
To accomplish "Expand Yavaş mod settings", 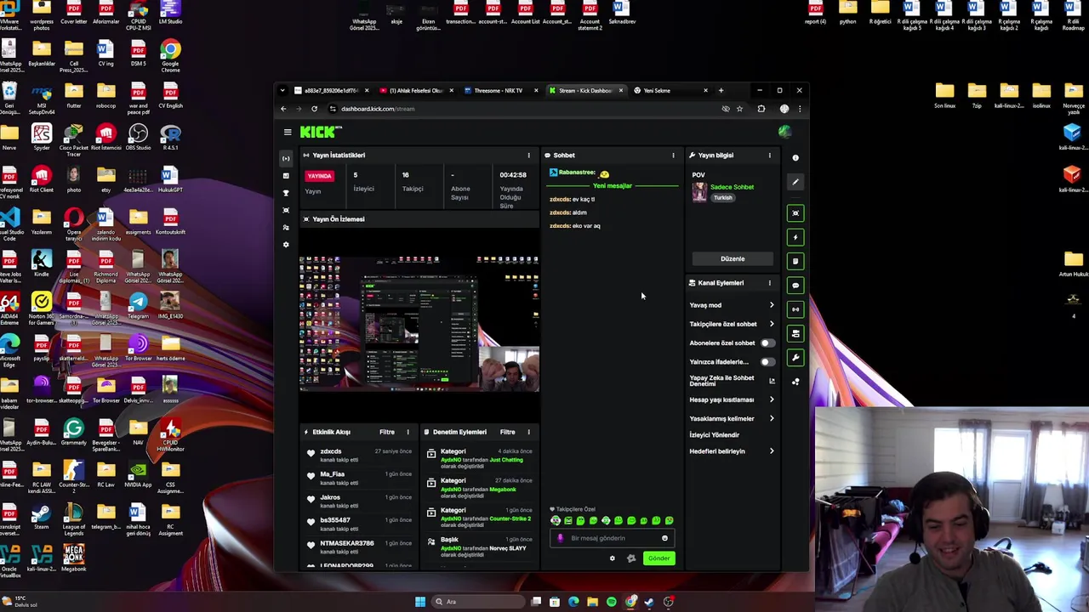I will point(732,305).
